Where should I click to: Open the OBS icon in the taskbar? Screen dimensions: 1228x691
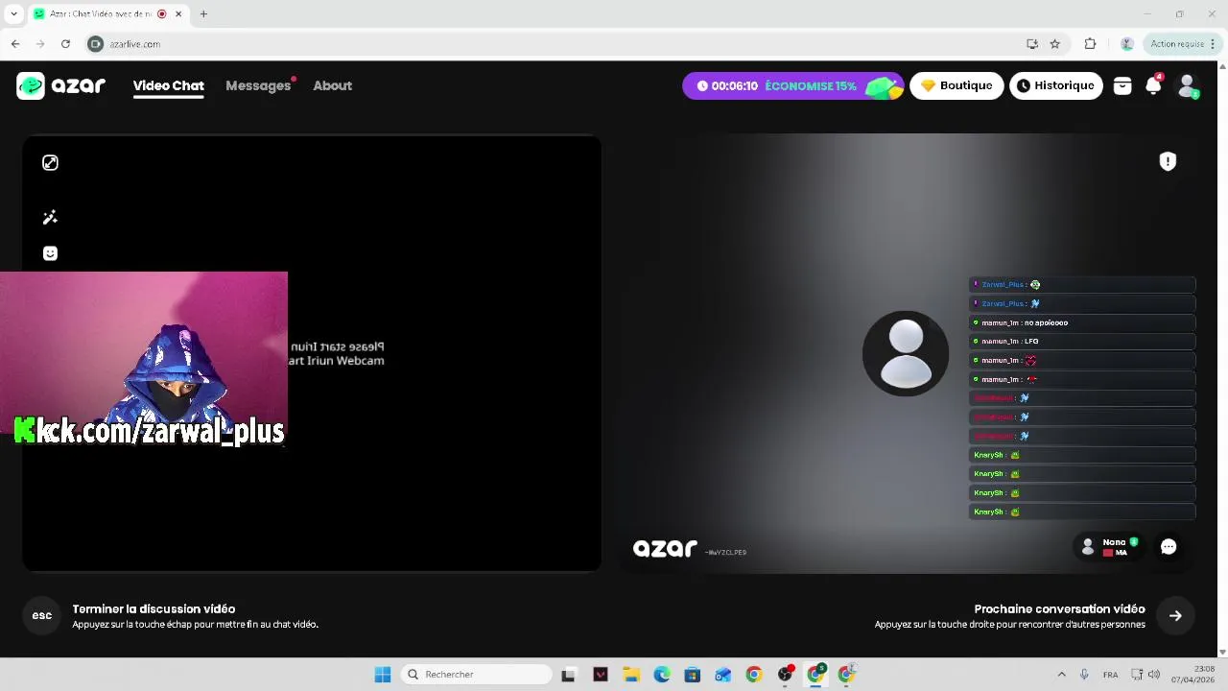point(785,675)
